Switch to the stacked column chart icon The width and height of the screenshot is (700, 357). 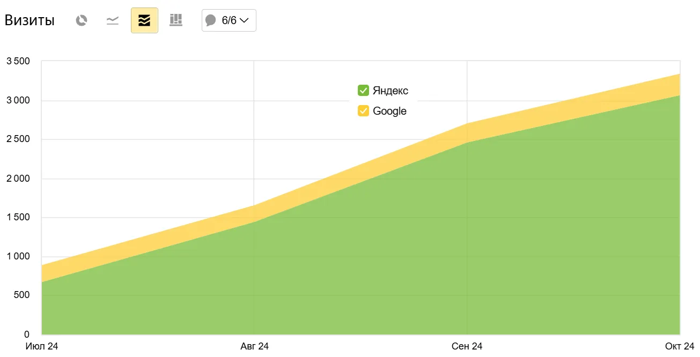coord(176,20)
